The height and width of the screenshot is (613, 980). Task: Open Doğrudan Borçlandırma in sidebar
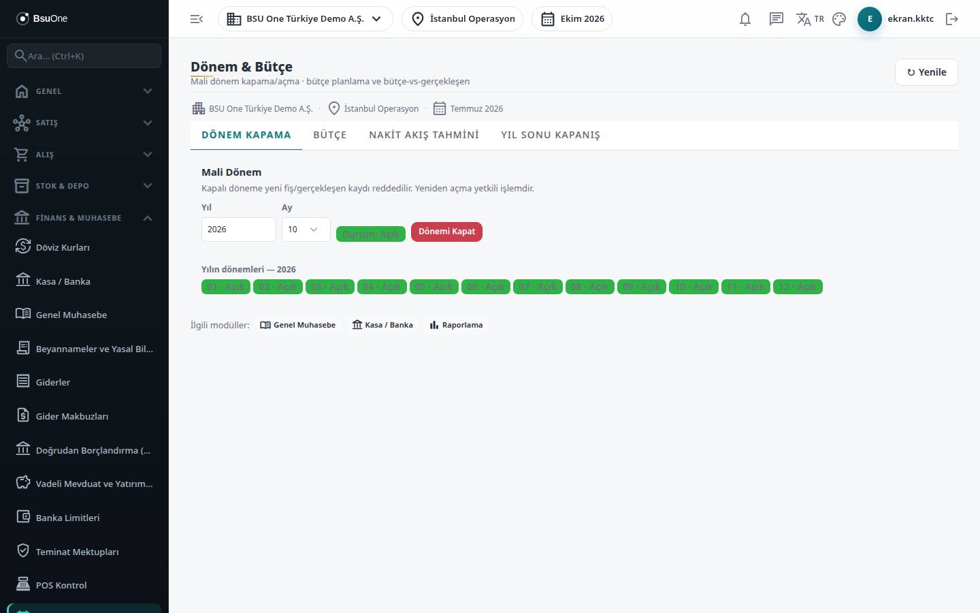(x=84, y=450)
